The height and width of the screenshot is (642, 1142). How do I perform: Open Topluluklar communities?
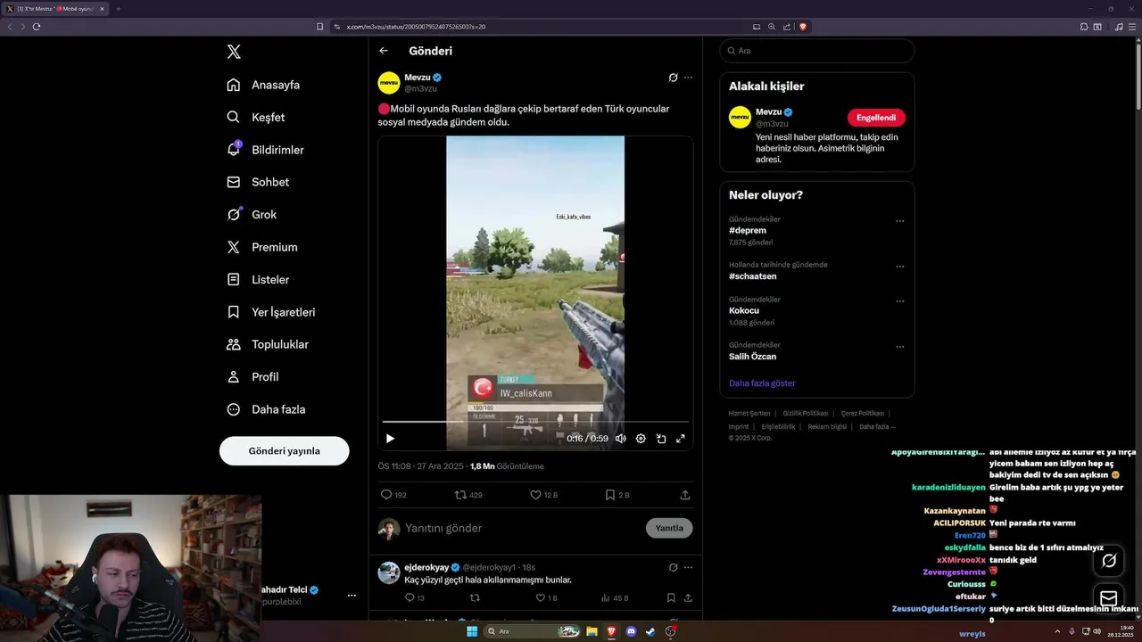pos(268,344)
